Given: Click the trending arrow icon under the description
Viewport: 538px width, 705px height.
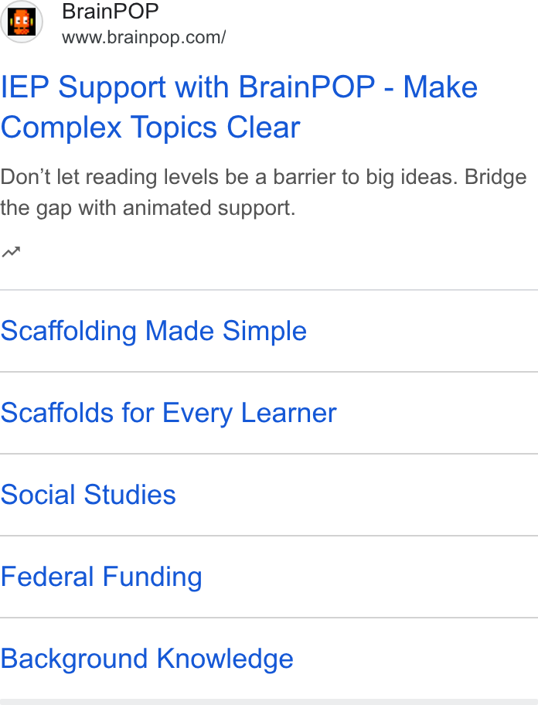Looking at the screenshot, I should (12, 252).
